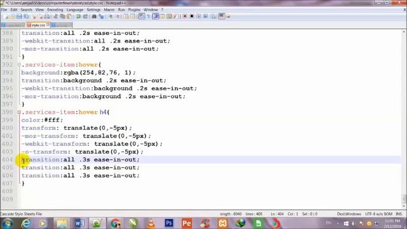Toggle the Indent Guide toolbar button
The image size is (407, 229).
[x=156, y=17]
